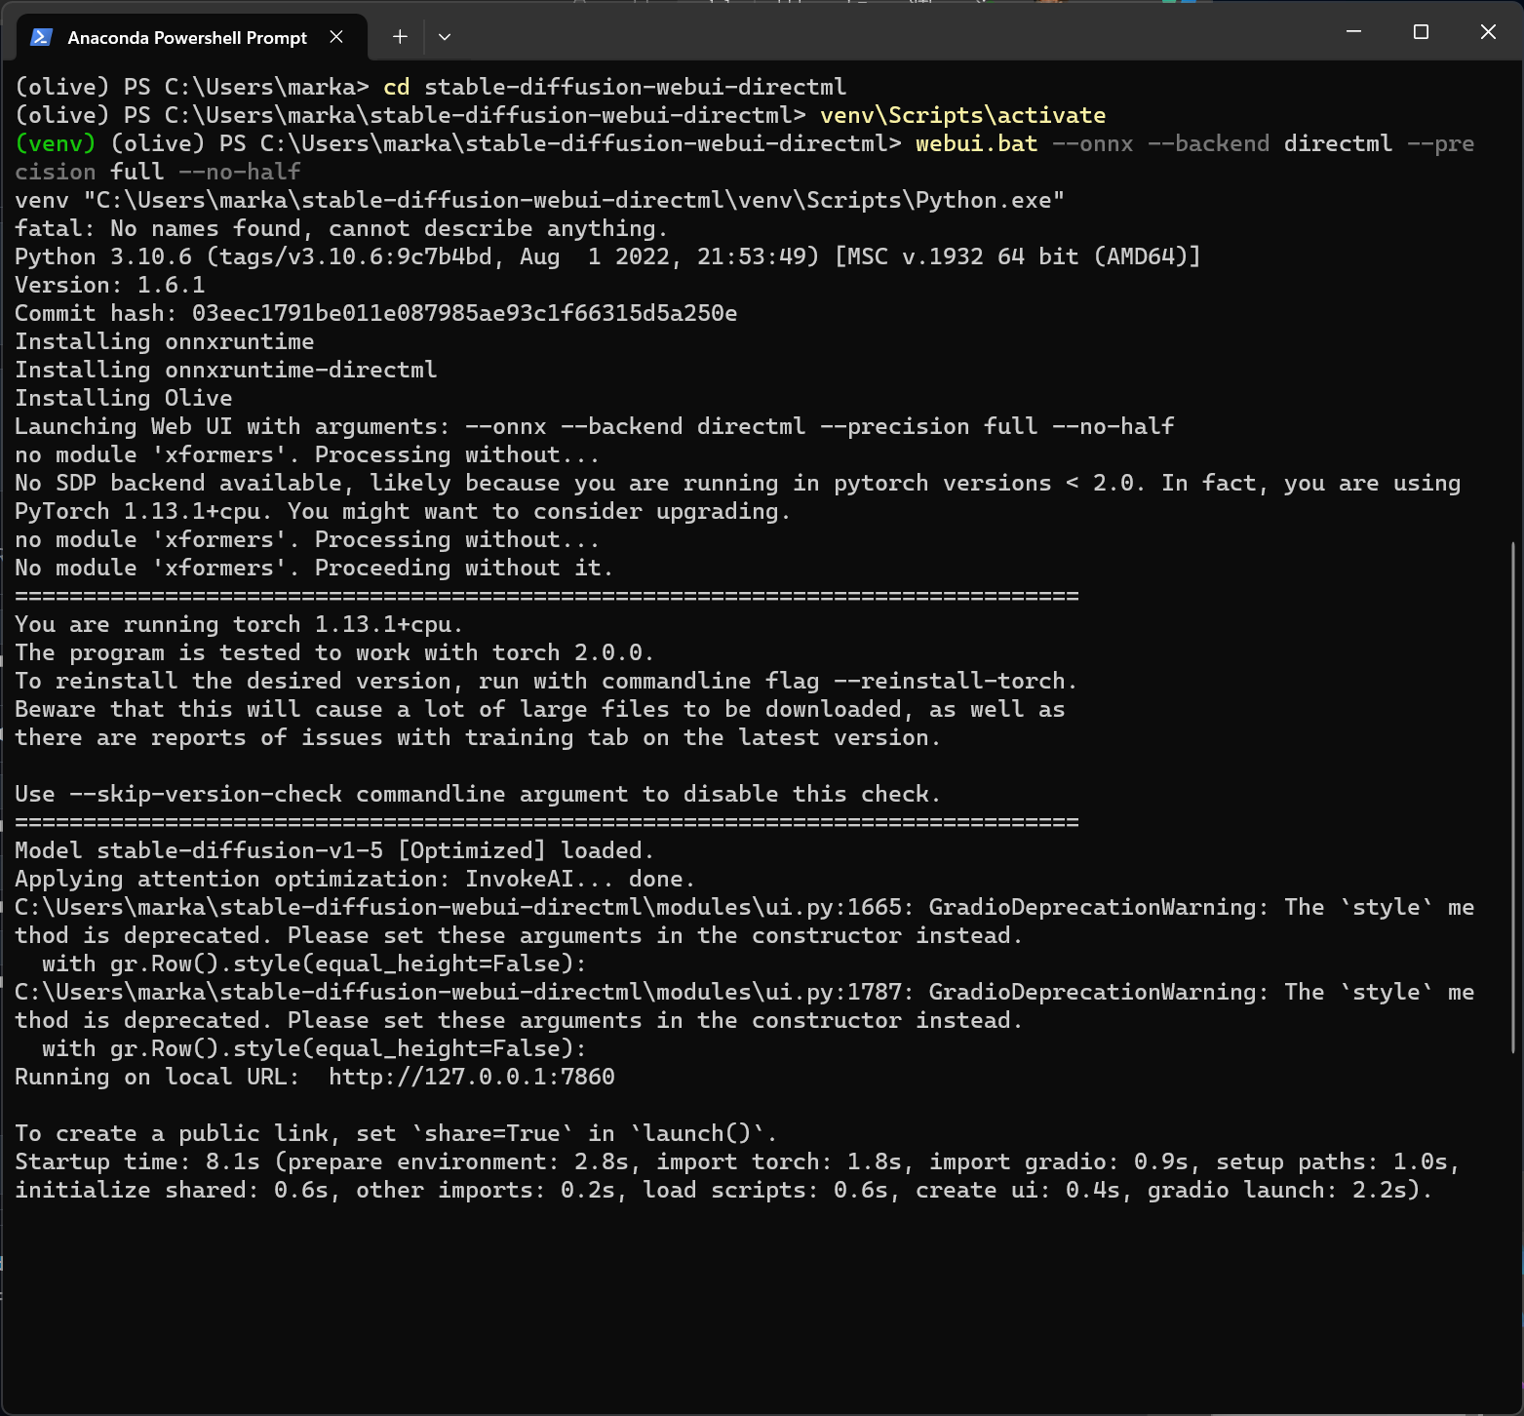Open the local URL http://127.0.0.1:7860
Viewport: 1524px width, 1416px height.
[x=471, y=1077]
